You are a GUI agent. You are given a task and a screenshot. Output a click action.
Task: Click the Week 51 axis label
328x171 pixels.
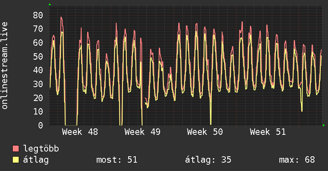pos(268,132)
